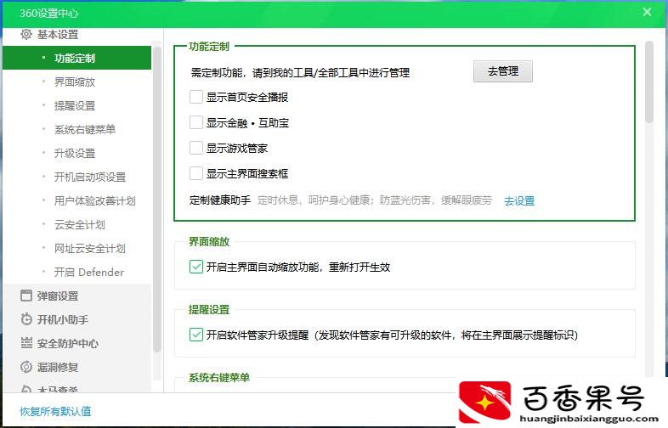Open the 去设置 link for 健康助手
Screen dimensions: 668x428
pos(519,200)
